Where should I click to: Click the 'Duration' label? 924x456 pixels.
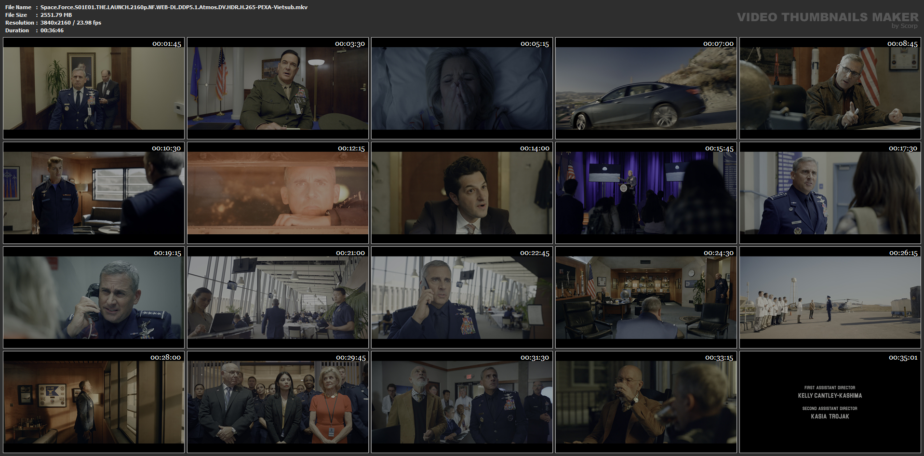click(x=17, y=30)
